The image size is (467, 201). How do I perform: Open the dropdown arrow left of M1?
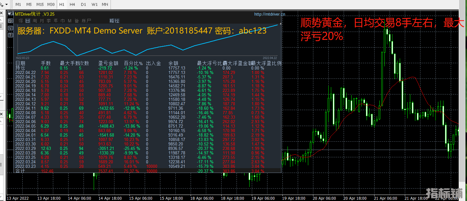click(6, 4)
